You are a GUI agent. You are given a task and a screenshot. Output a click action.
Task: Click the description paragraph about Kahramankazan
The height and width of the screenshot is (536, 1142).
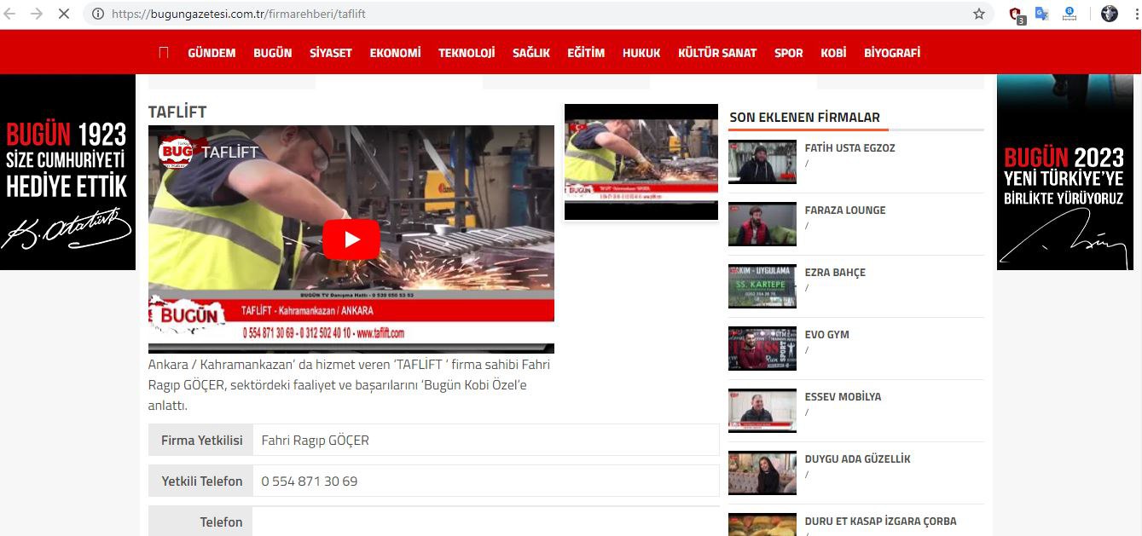pyautogui.click(x=350, y=385)
